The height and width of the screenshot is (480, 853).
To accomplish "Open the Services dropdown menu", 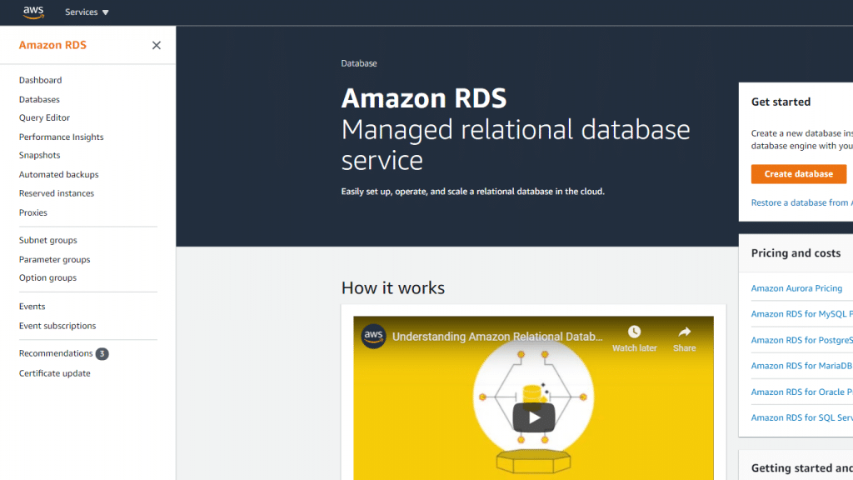I will [87, 12].
